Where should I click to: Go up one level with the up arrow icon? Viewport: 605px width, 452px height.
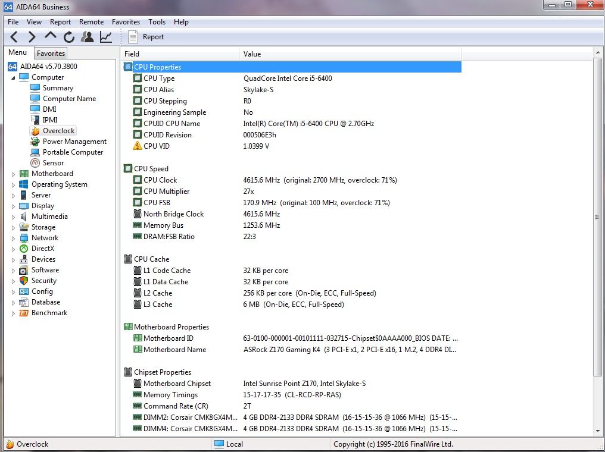pos(50,36)
